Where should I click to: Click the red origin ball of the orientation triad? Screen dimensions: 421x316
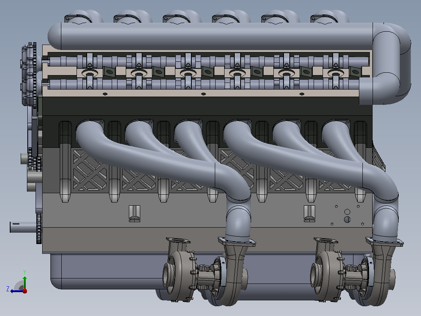click(x=25, y=291)
